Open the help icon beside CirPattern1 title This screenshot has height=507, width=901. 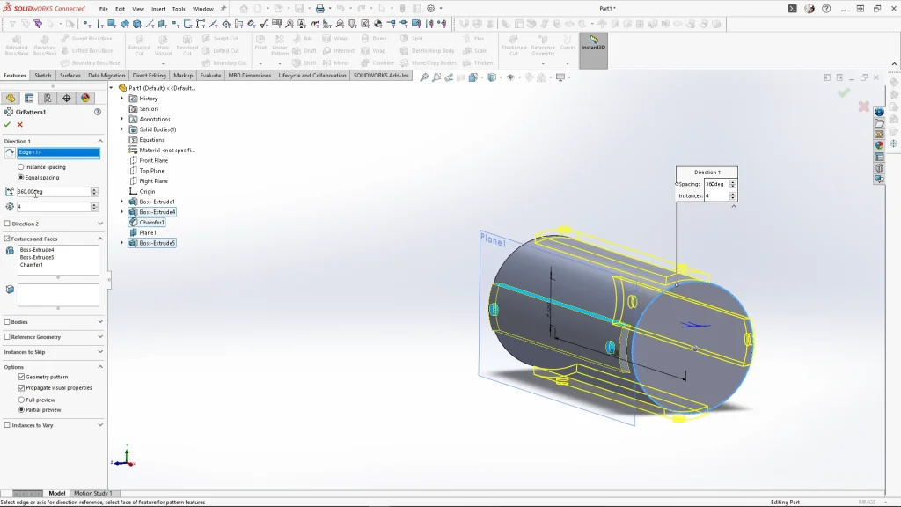click(98, 112)
